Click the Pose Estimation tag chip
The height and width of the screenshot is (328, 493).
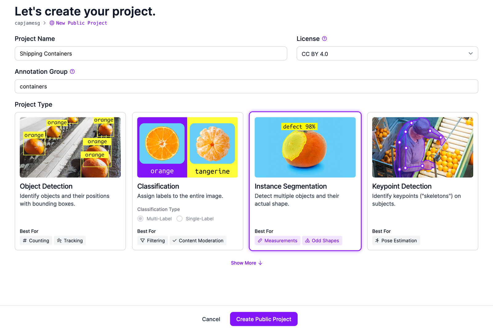(396, 241)
